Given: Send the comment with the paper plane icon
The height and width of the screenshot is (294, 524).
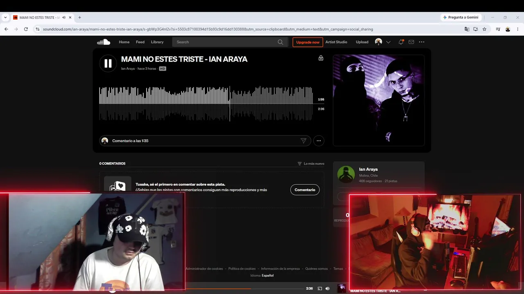Looking at the screenshot, I should [x=303, y=141].
